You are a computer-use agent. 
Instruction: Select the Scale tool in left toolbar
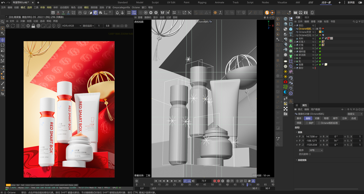tap(3, 50)
